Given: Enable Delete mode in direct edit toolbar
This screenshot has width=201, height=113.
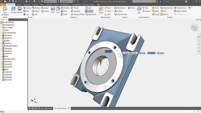Looking at the screenshot, I should point(160,53).
